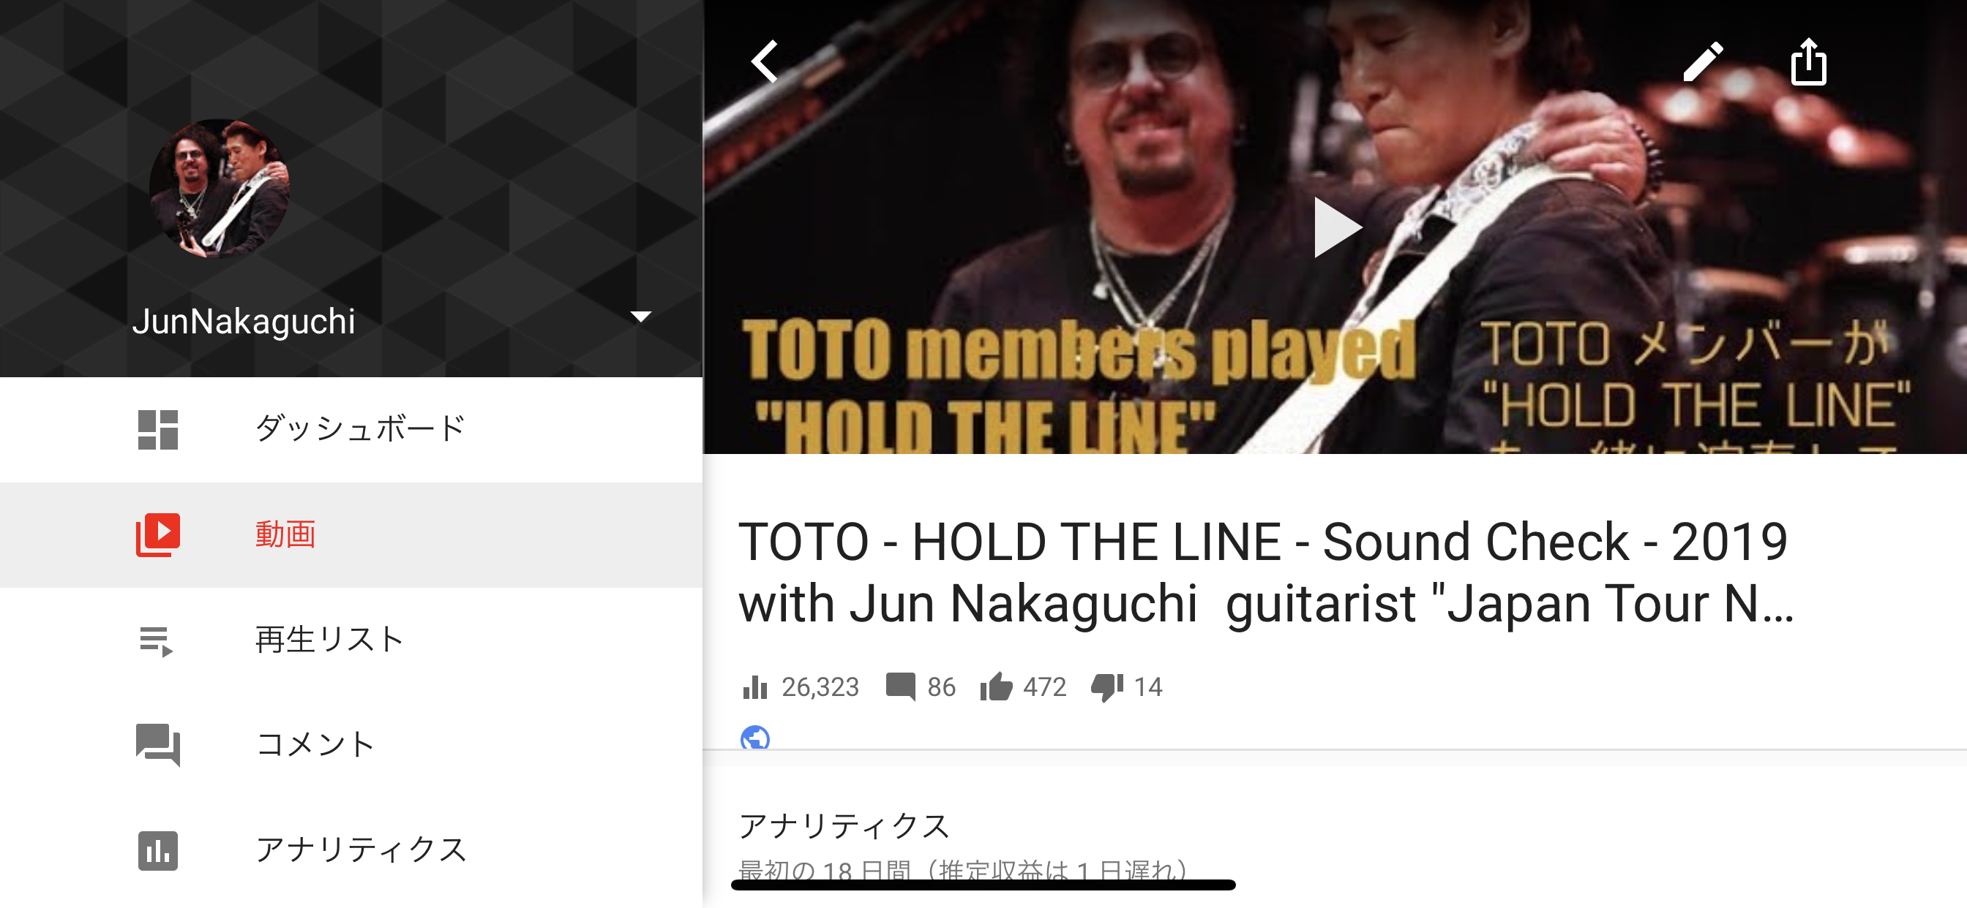Tap the blue globe public visibility icon
Image resolution: width=1967 pixels, height=908 pixels.
[754, 737]
